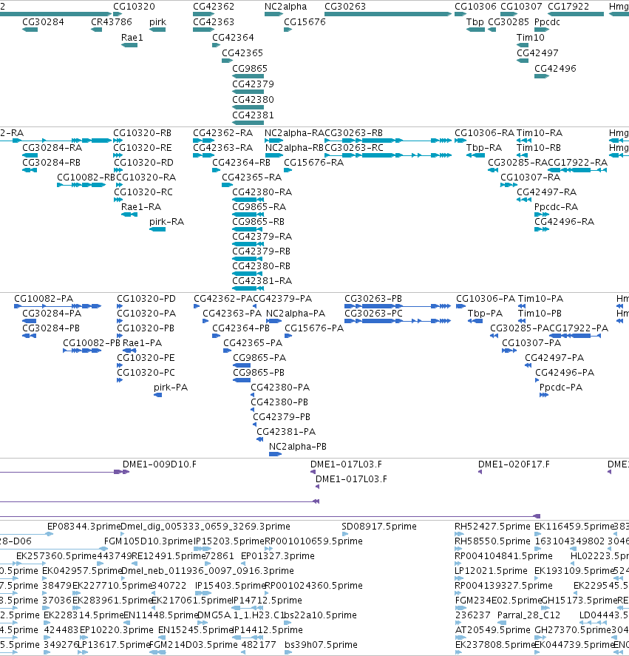Select the CG30284 gene feature
This screenshot has height=656, width=629.
coord(30,30)
